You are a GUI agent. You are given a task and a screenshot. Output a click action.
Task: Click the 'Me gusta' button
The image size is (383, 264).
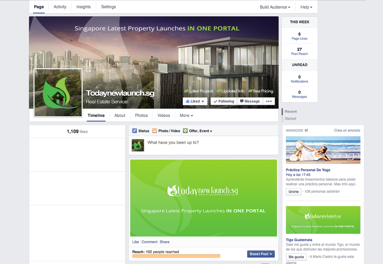tap(296, 257)
